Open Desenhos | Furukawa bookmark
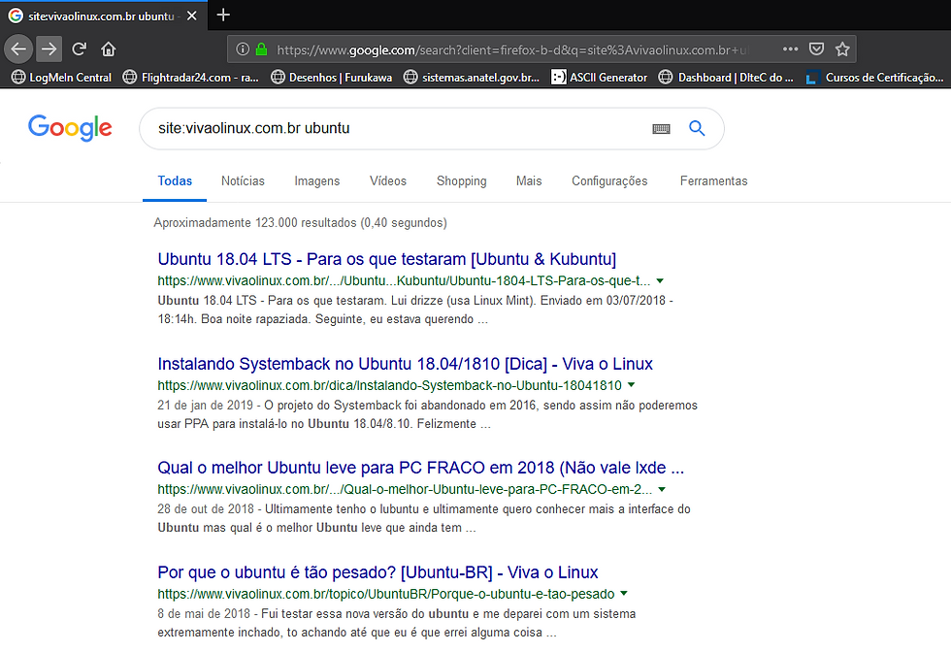The width and height of the screenshot is (951, 652). pyautogui.click(x=331, y=77)
